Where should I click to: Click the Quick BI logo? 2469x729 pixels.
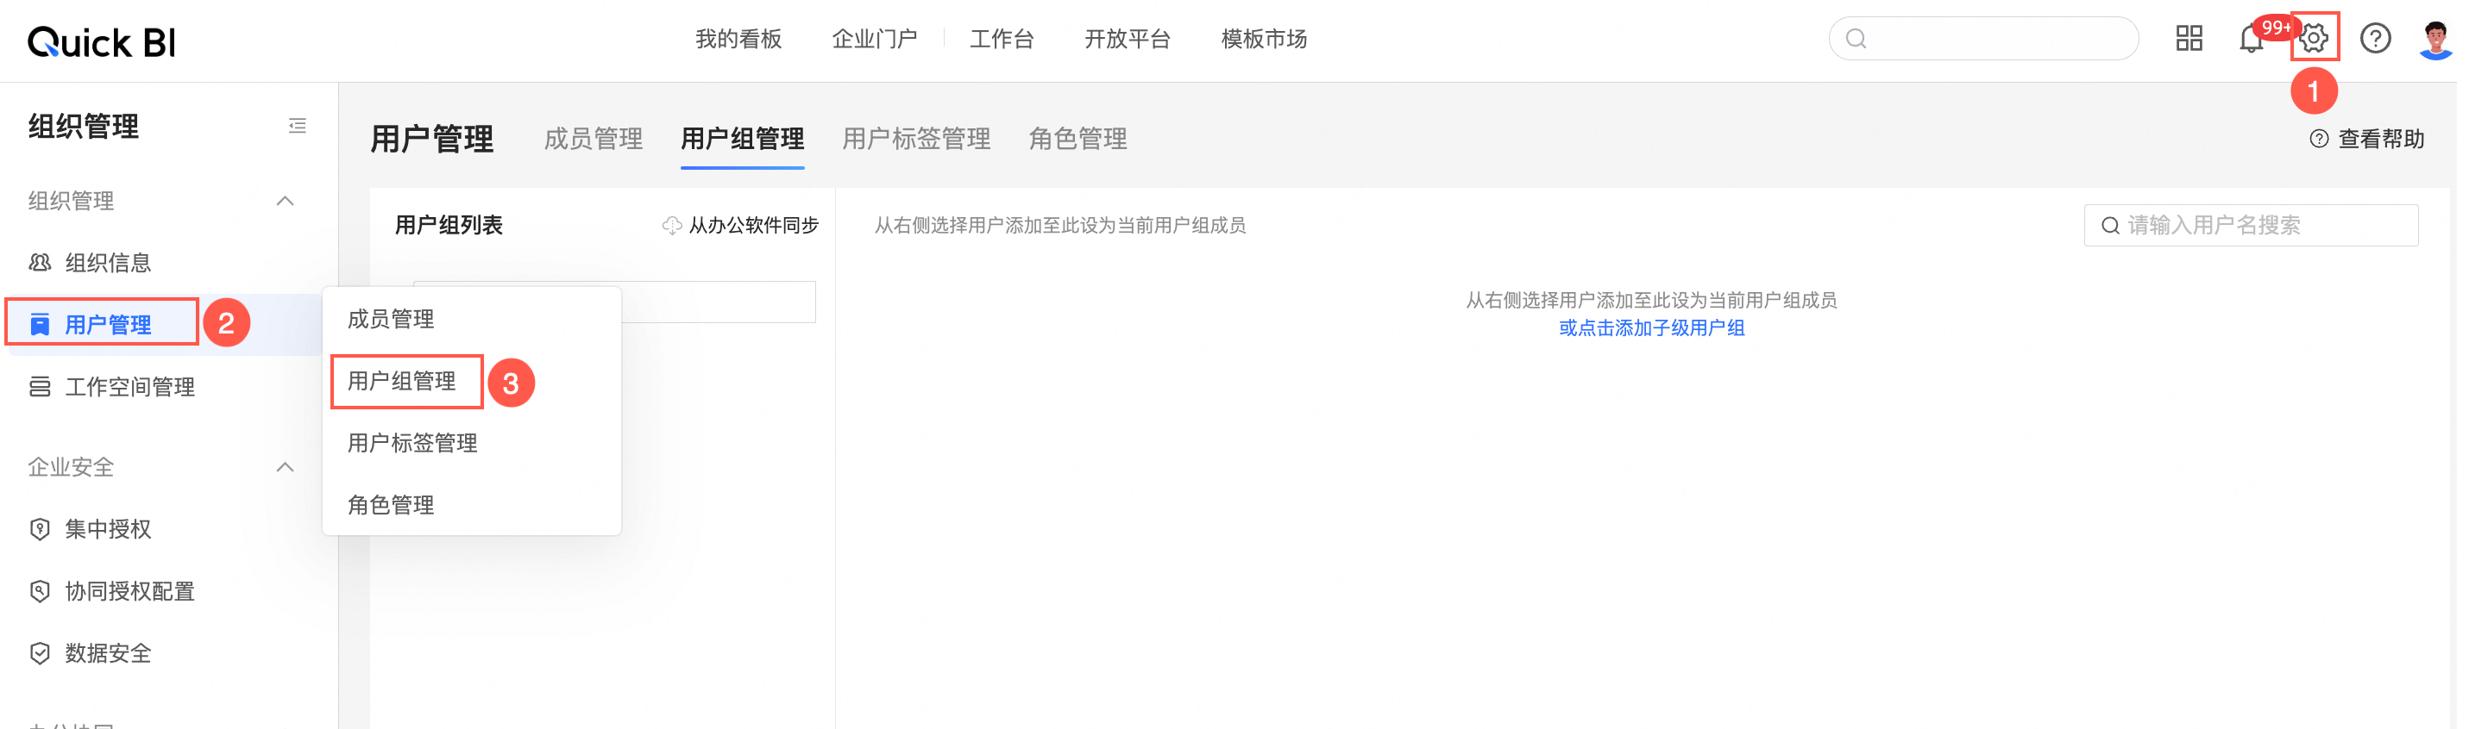[102, 42]
